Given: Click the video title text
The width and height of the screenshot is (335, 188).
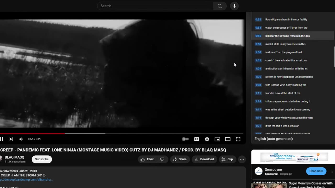Looking at the screenshot, I should (x=113, y=150).
